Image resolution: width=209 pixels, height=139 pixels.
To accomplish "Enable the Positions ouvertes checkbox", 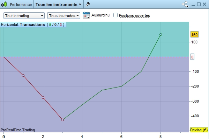I will pos(115,15).
